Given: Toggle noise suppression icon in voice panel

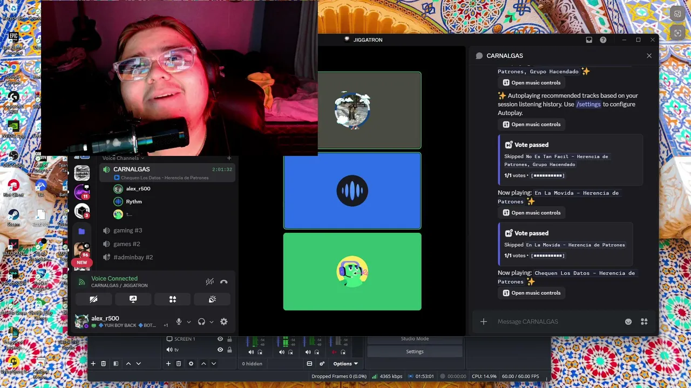Looking at the screenshot, I should tap(209, 282).
